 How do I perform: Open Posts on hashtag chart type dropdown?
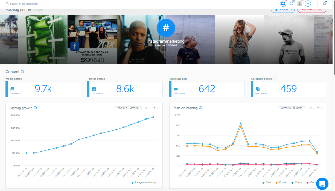coord(311,108)
